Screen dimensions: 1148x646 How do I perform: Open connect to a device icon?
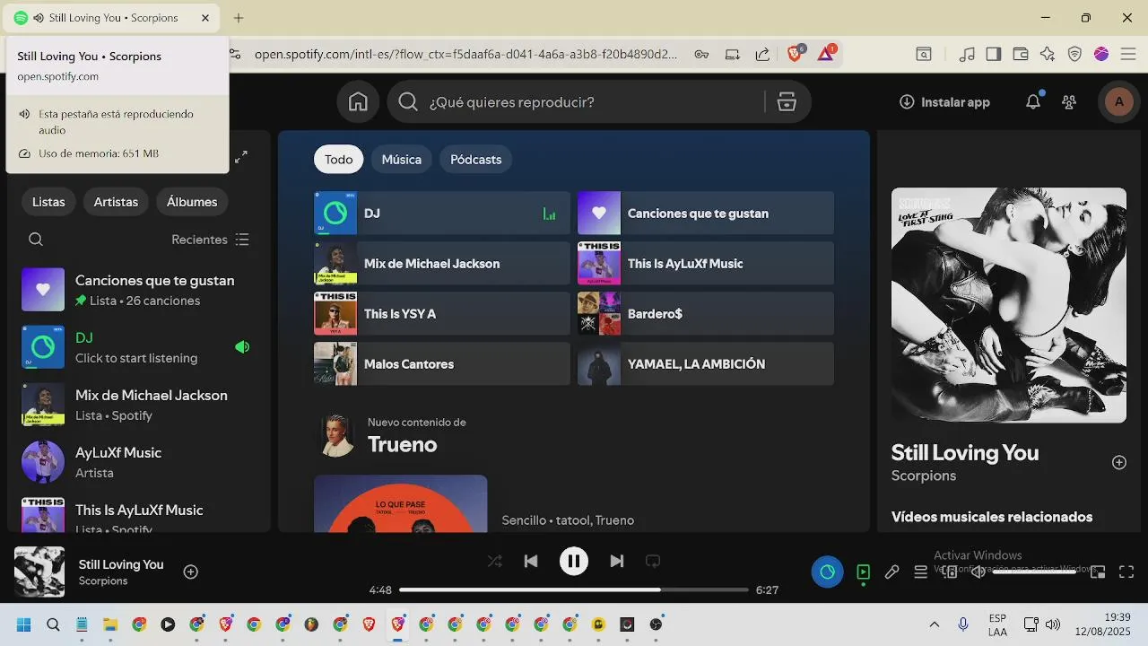point(949,572)
